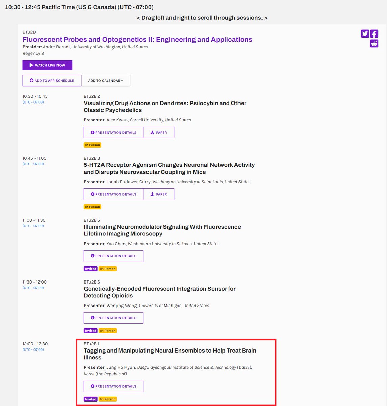View presentation details for Jung Ho Hyun's talk
Image resolution: width=387 pixels, height=406 pixels.
(x=113, y=386)
